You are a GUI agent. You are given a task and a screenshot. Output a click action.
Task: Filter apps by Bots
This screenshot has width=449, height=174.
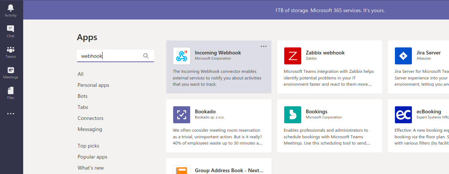click(82, 96)
